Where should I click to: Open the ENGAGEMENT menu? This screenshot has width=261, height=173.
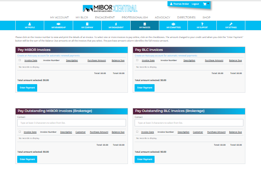[105, 17]
